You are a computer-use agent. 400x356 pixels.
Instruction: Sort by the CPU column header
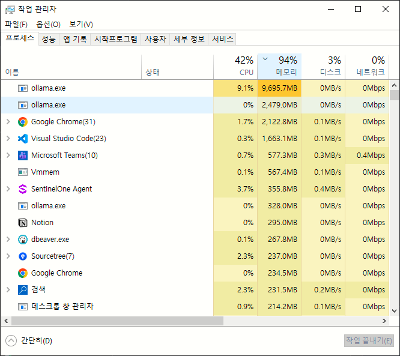click(235, 67)
